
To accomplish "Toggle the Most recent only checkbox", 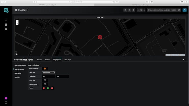I will point(45,69).
